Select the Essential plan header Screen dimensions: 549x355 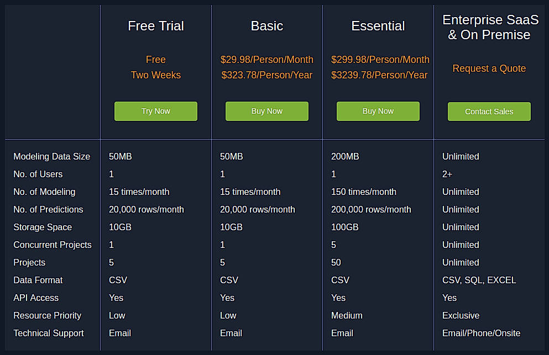pos(378,26)
